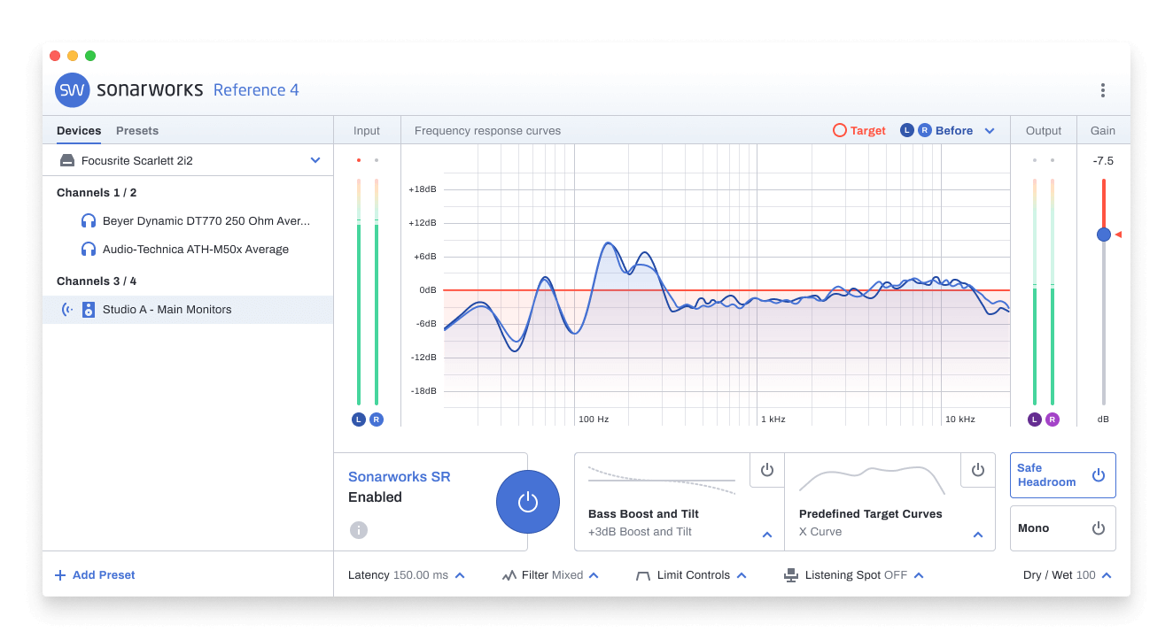
Task: Switch to the Presets tab
Action: click(x=137, y=130)
